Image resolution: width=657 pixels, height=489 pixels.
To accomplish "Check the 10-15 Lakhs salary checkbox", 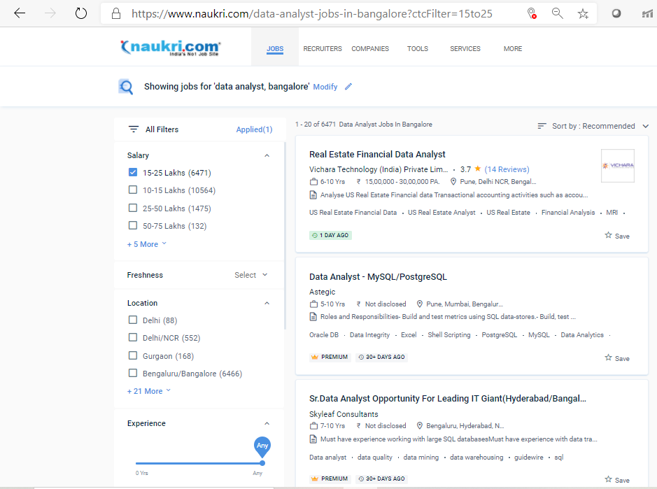I will coord(133,190).
